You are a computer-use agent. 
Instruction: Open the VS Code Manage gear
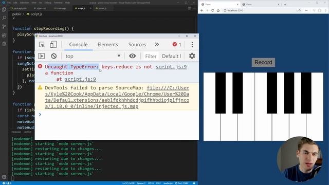[4, 177]
